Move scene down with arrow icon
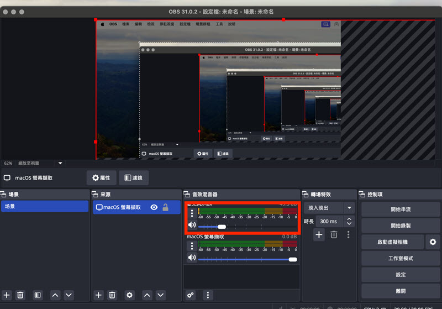Viewport: 442px width, 309px height. [x=69, y=295]
